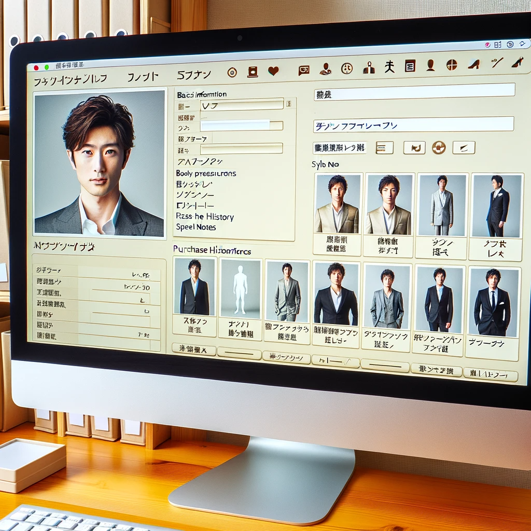This screenshot has height=531, width=531.
Task: Open the top menu label starting with 5
Action: pos(194,75)
